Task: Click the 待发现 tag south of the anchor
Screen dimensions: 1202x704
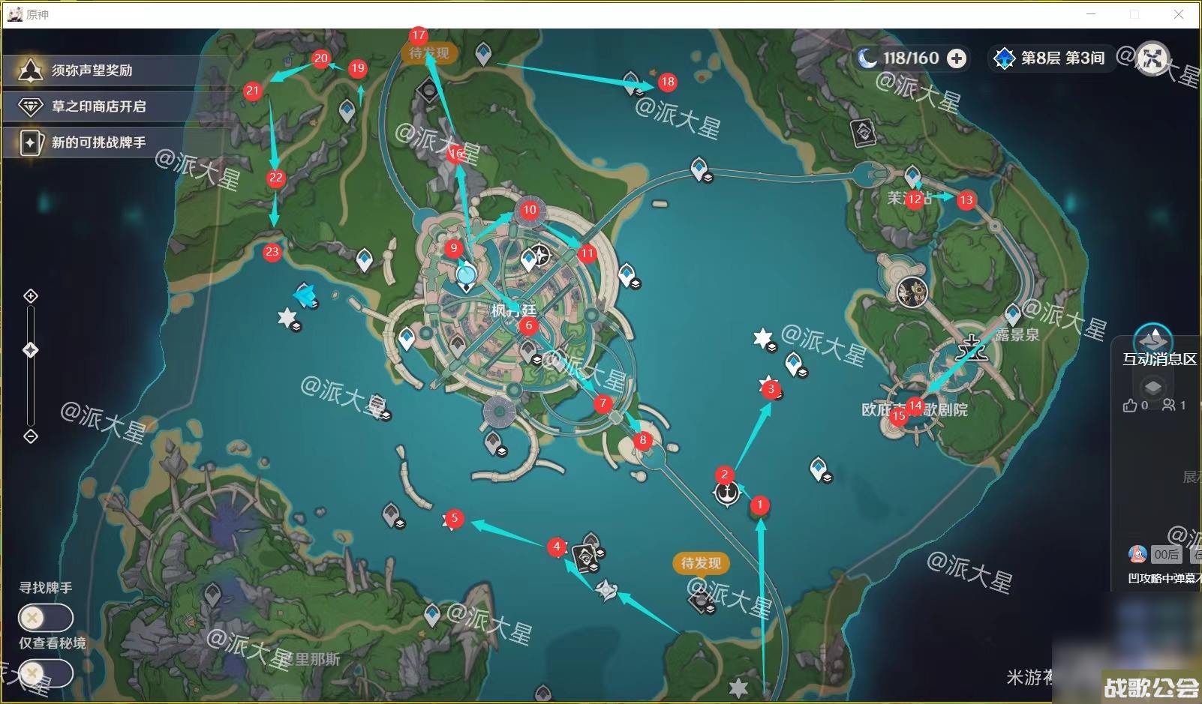Action: [701, 563]
